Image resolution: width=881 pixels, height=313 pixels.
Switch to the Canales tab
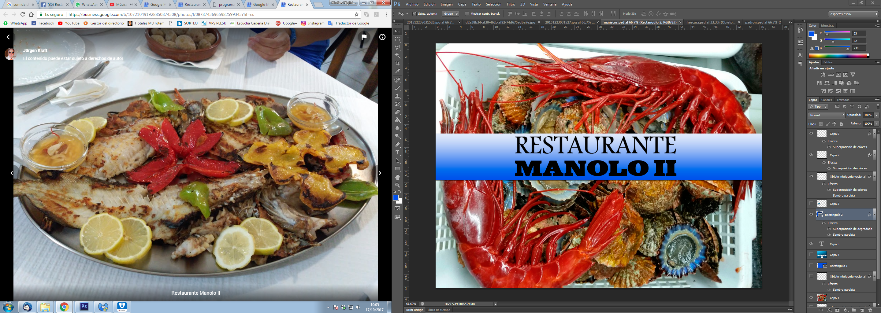coord(826,100)
